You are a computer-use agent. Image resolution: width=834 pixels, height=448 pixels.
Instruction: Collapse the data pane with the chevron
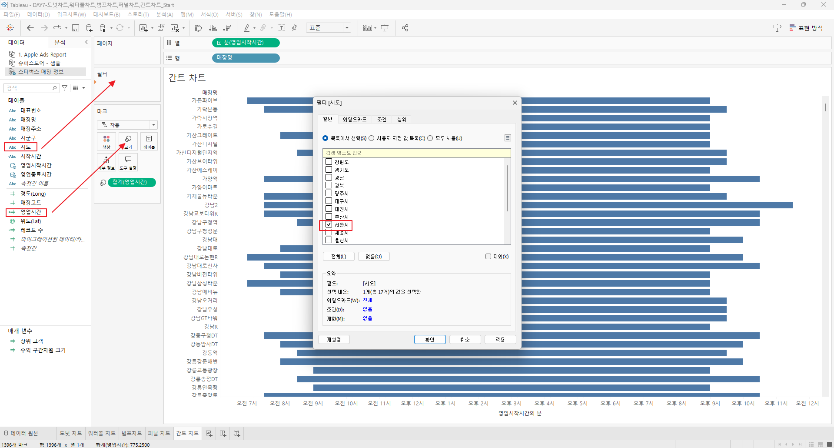coord(86,42)
